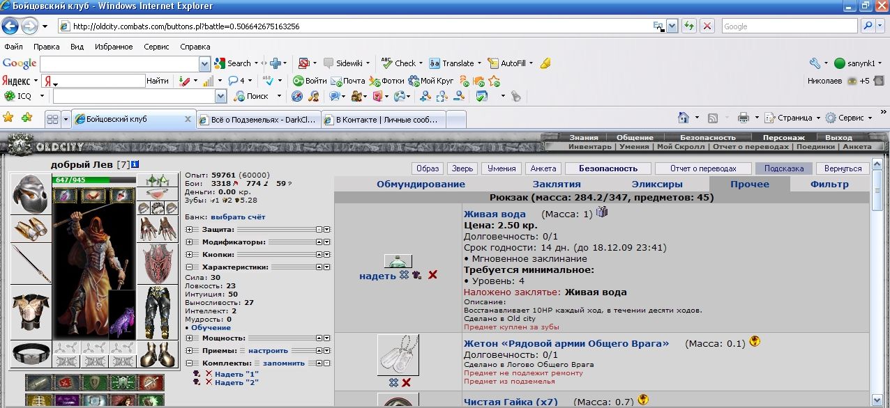Click the Обучение link

click(211, 327)
